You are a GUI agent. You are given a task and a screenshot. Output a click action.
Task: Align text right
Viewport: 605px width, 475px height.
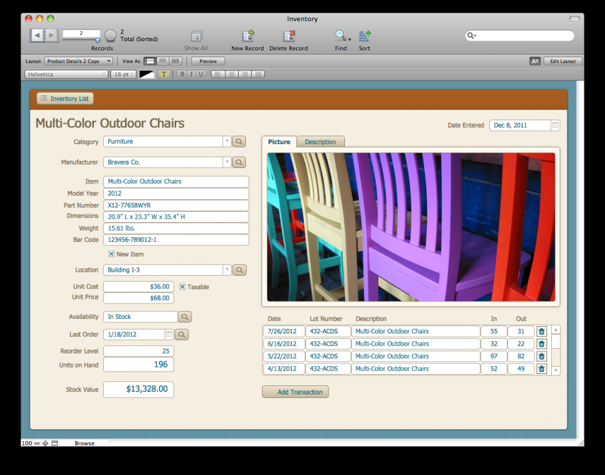245,74
